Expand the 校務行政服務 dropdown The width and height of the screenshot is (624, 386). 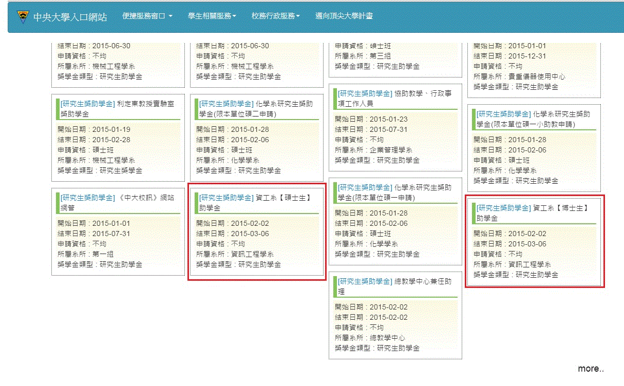pos(275,16)
